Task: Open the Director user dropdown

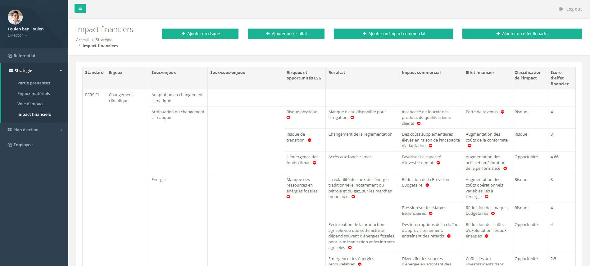Action: point(17,35)
